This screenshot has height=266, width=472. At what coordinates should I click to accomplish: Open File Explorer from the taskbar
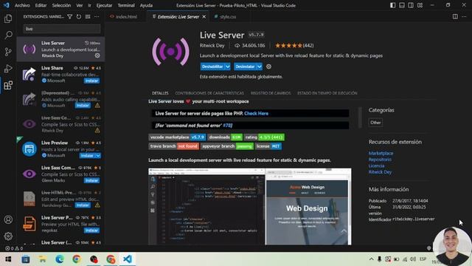[x=43, y=259]
